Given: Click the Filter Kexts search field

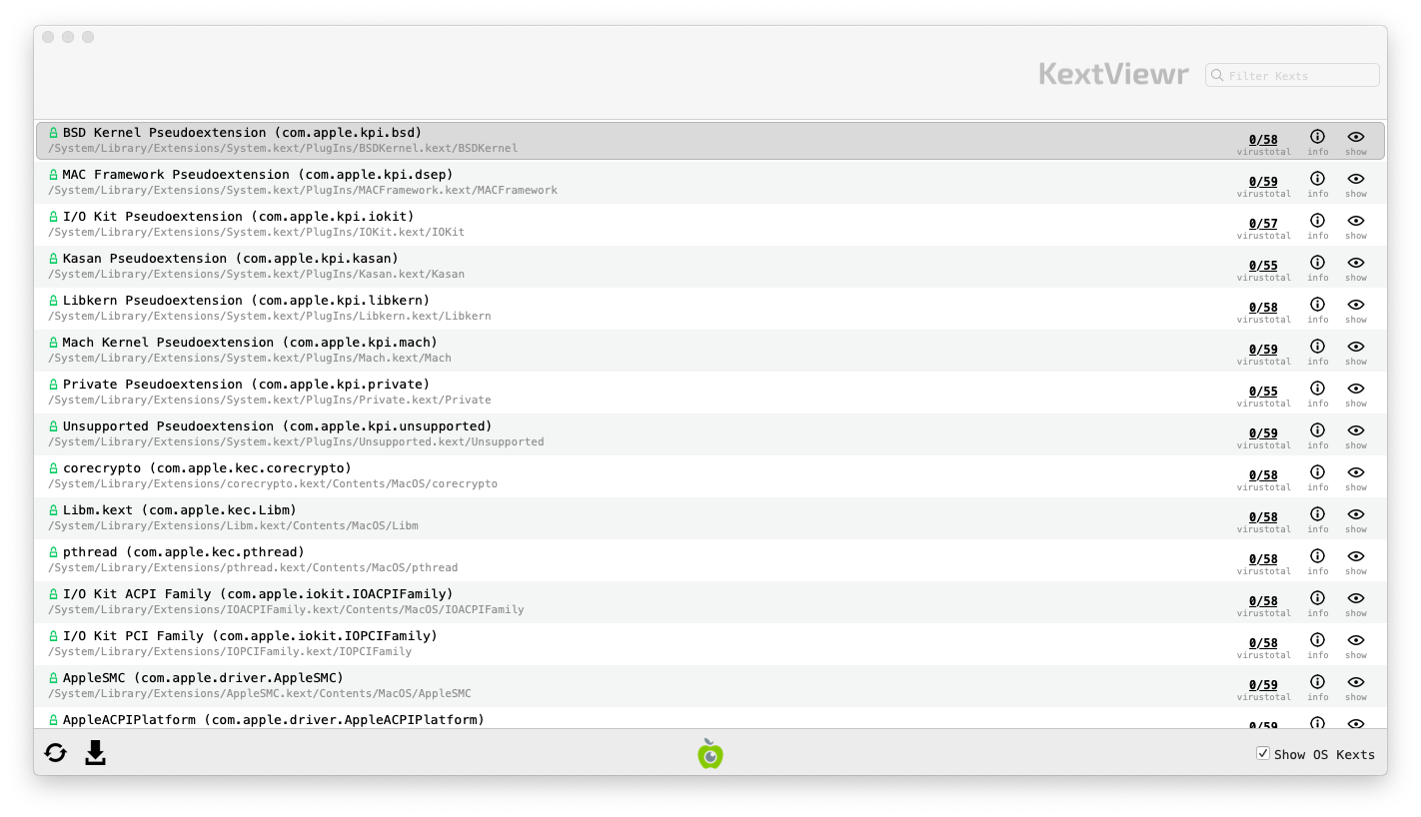Looking at the screenshot, I should pyautogui.click(x=1299, y=76).
